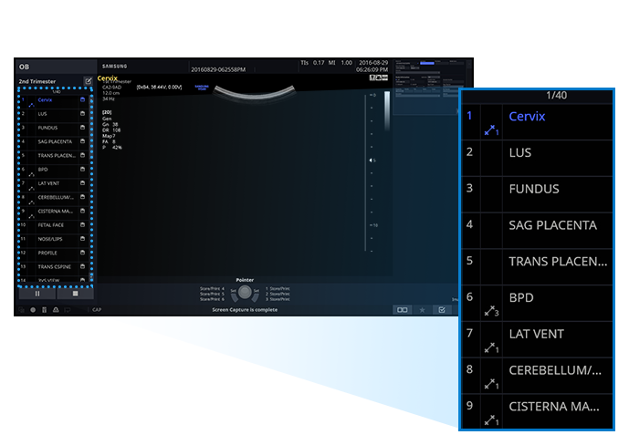Click the image status icons below the date

(x=379, y=78)
